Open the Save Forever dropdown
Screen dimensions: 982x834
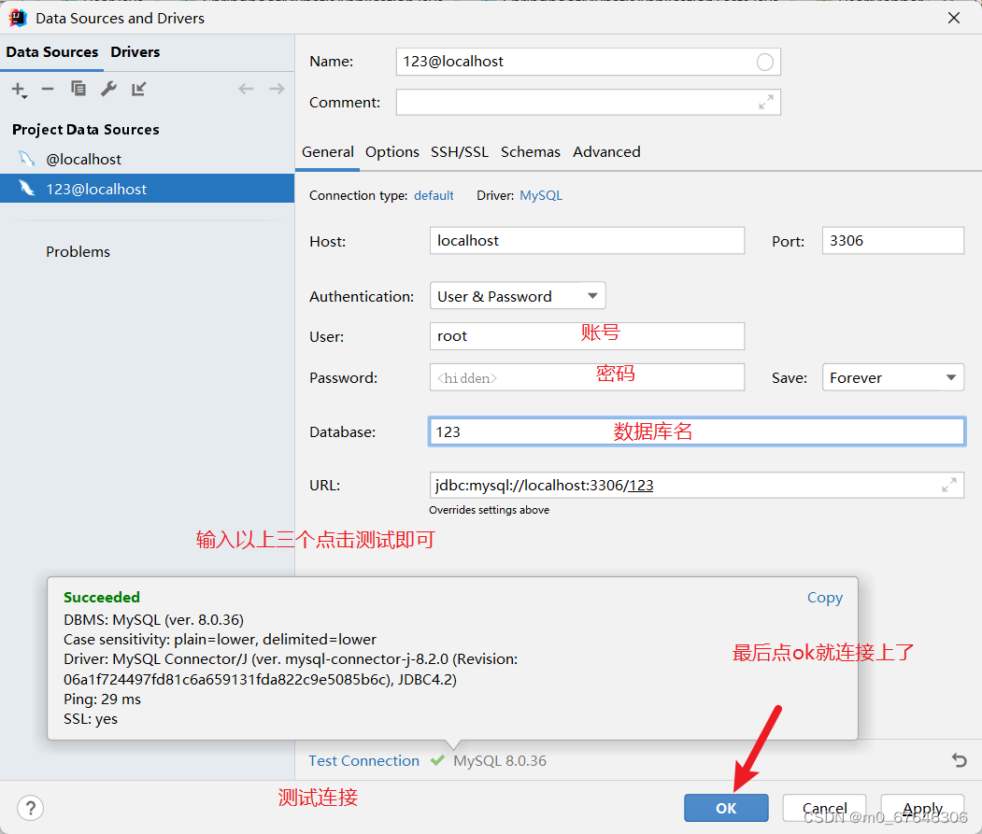coord(892,377)
